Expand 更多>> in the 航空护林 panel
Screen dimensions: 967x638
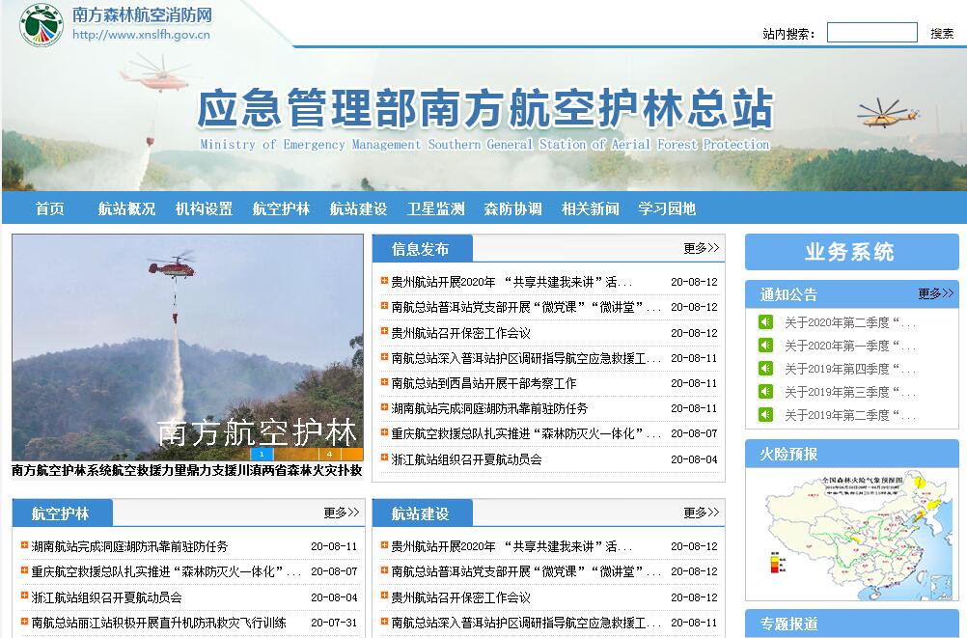click(341, 513)
